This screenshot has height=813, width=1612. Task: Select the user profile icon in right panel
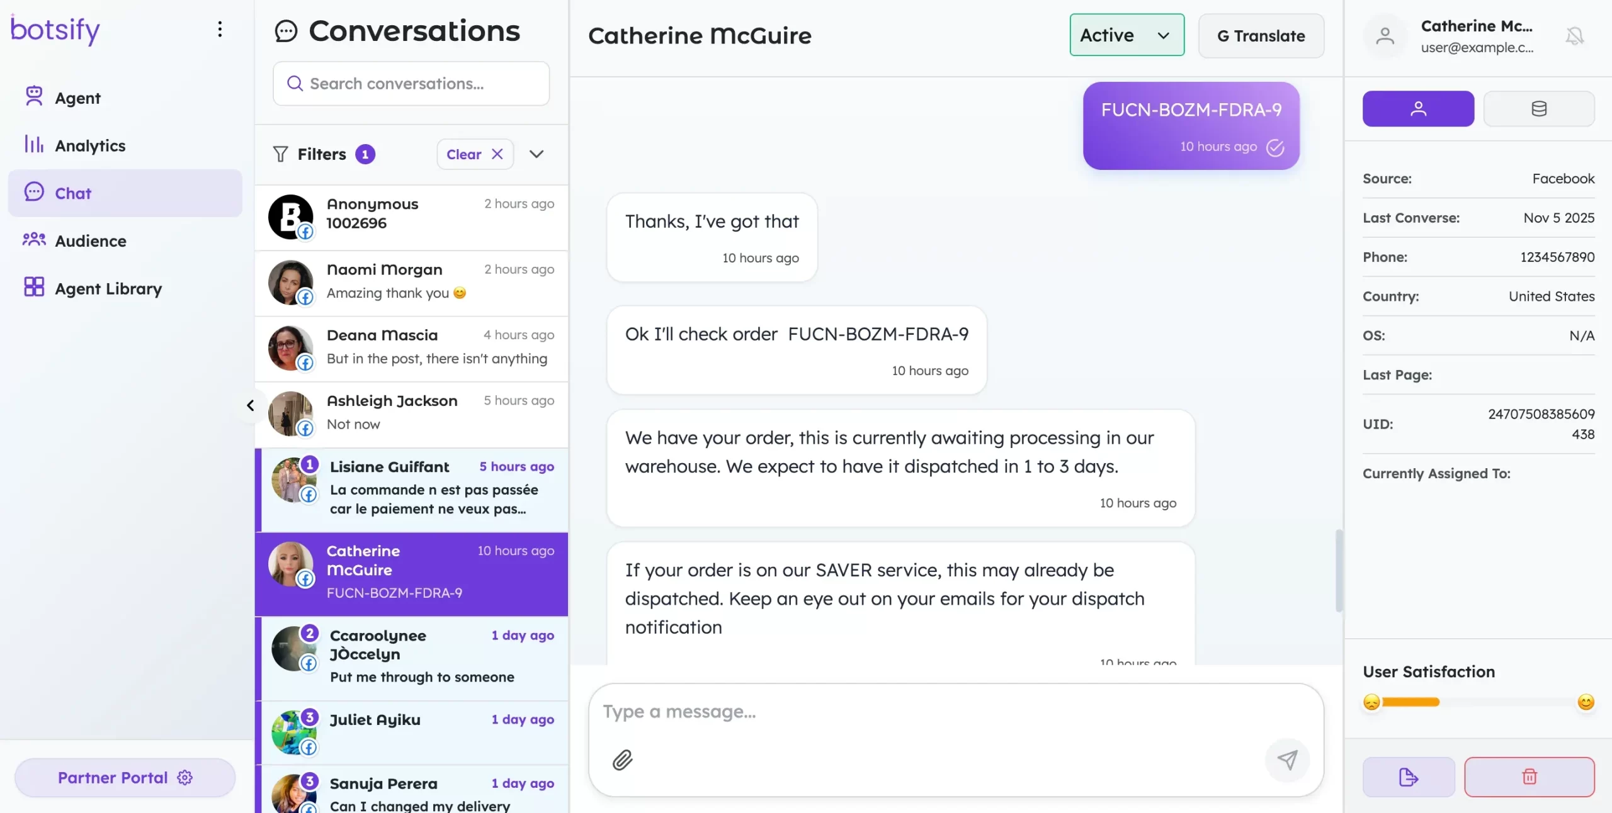click(x=1418, y=108)
